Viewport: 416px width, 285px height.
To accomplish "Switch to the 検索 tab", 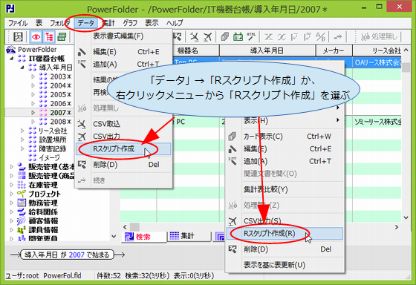I will [x=144, y=237].
